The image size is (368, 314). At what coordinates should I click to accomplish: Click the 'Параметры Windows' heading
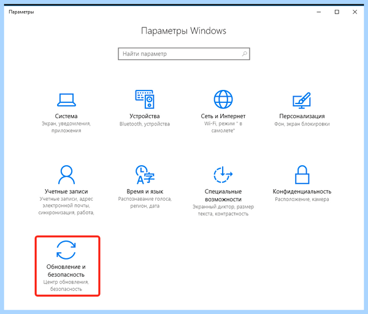tap(183, 31)
